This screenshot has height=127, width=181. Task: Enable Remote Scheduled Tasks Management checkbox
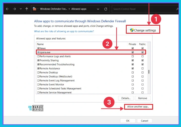(38, 89)
